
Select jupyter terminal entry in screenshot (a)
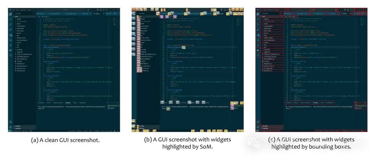(113, 108)
